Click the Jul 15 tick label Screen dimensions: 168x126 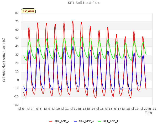(99, 109)
